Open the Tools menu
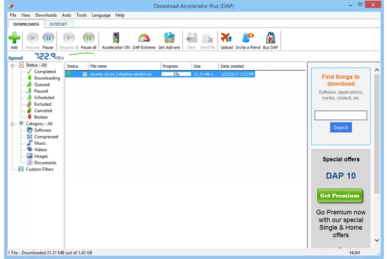The width and height of the screenshot is (388, 259). (x=81, y=15)
